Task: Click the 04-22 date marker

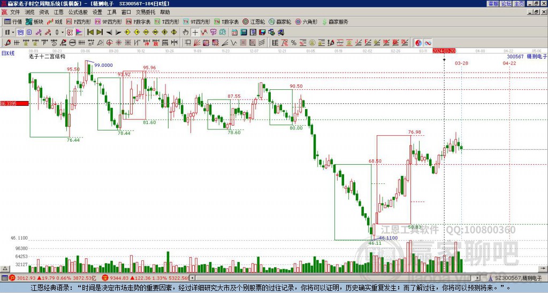Action: point(509,63)
